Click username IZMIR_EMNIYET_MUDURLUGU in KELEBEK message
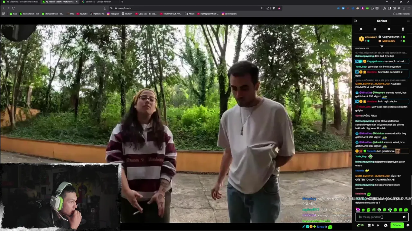The width and height of the screenshot is (412, 231). pos(372,84)
